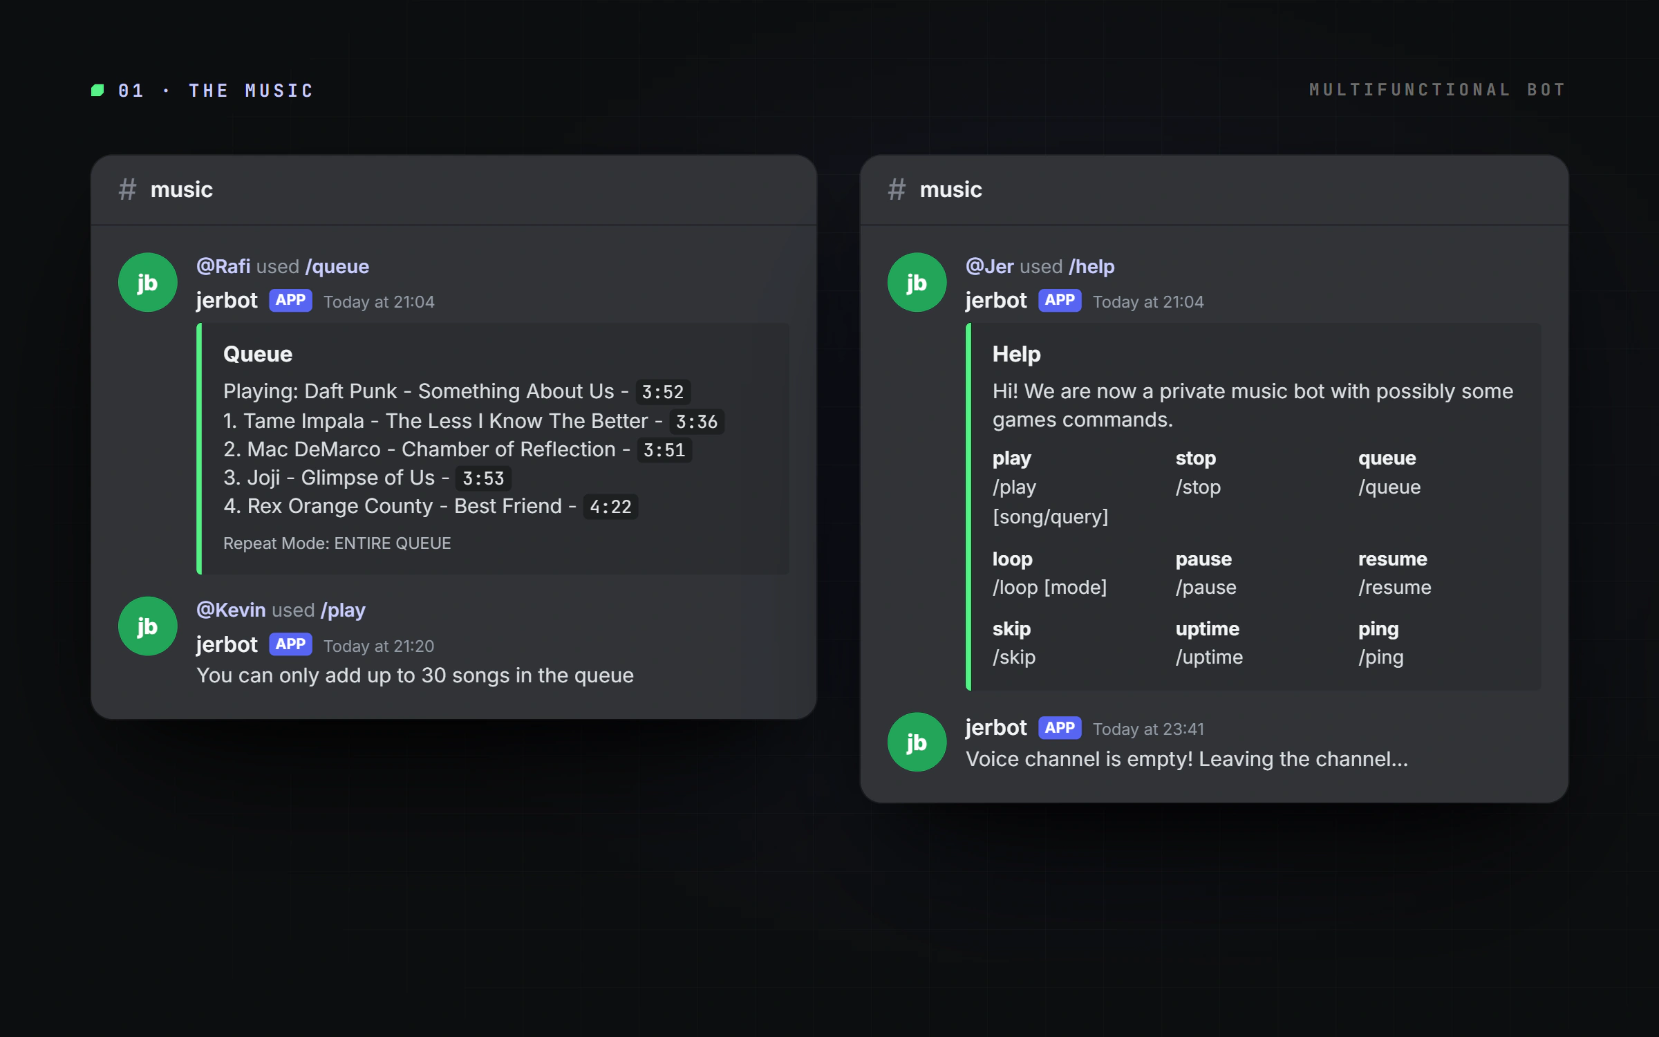Open the @Jer mention

pyautogui.click(x=990, y=266)
